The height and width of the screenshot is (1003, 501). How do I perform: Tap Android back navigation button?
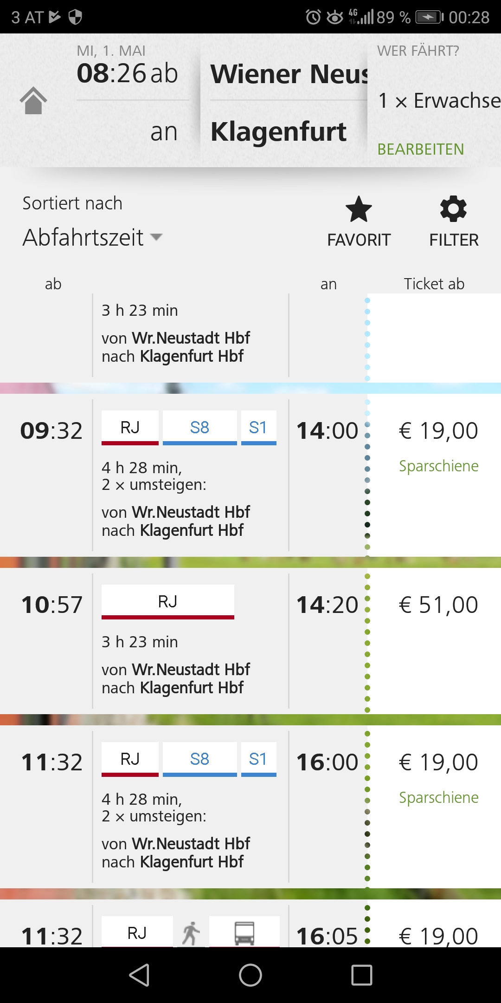(x=139, y=975)
